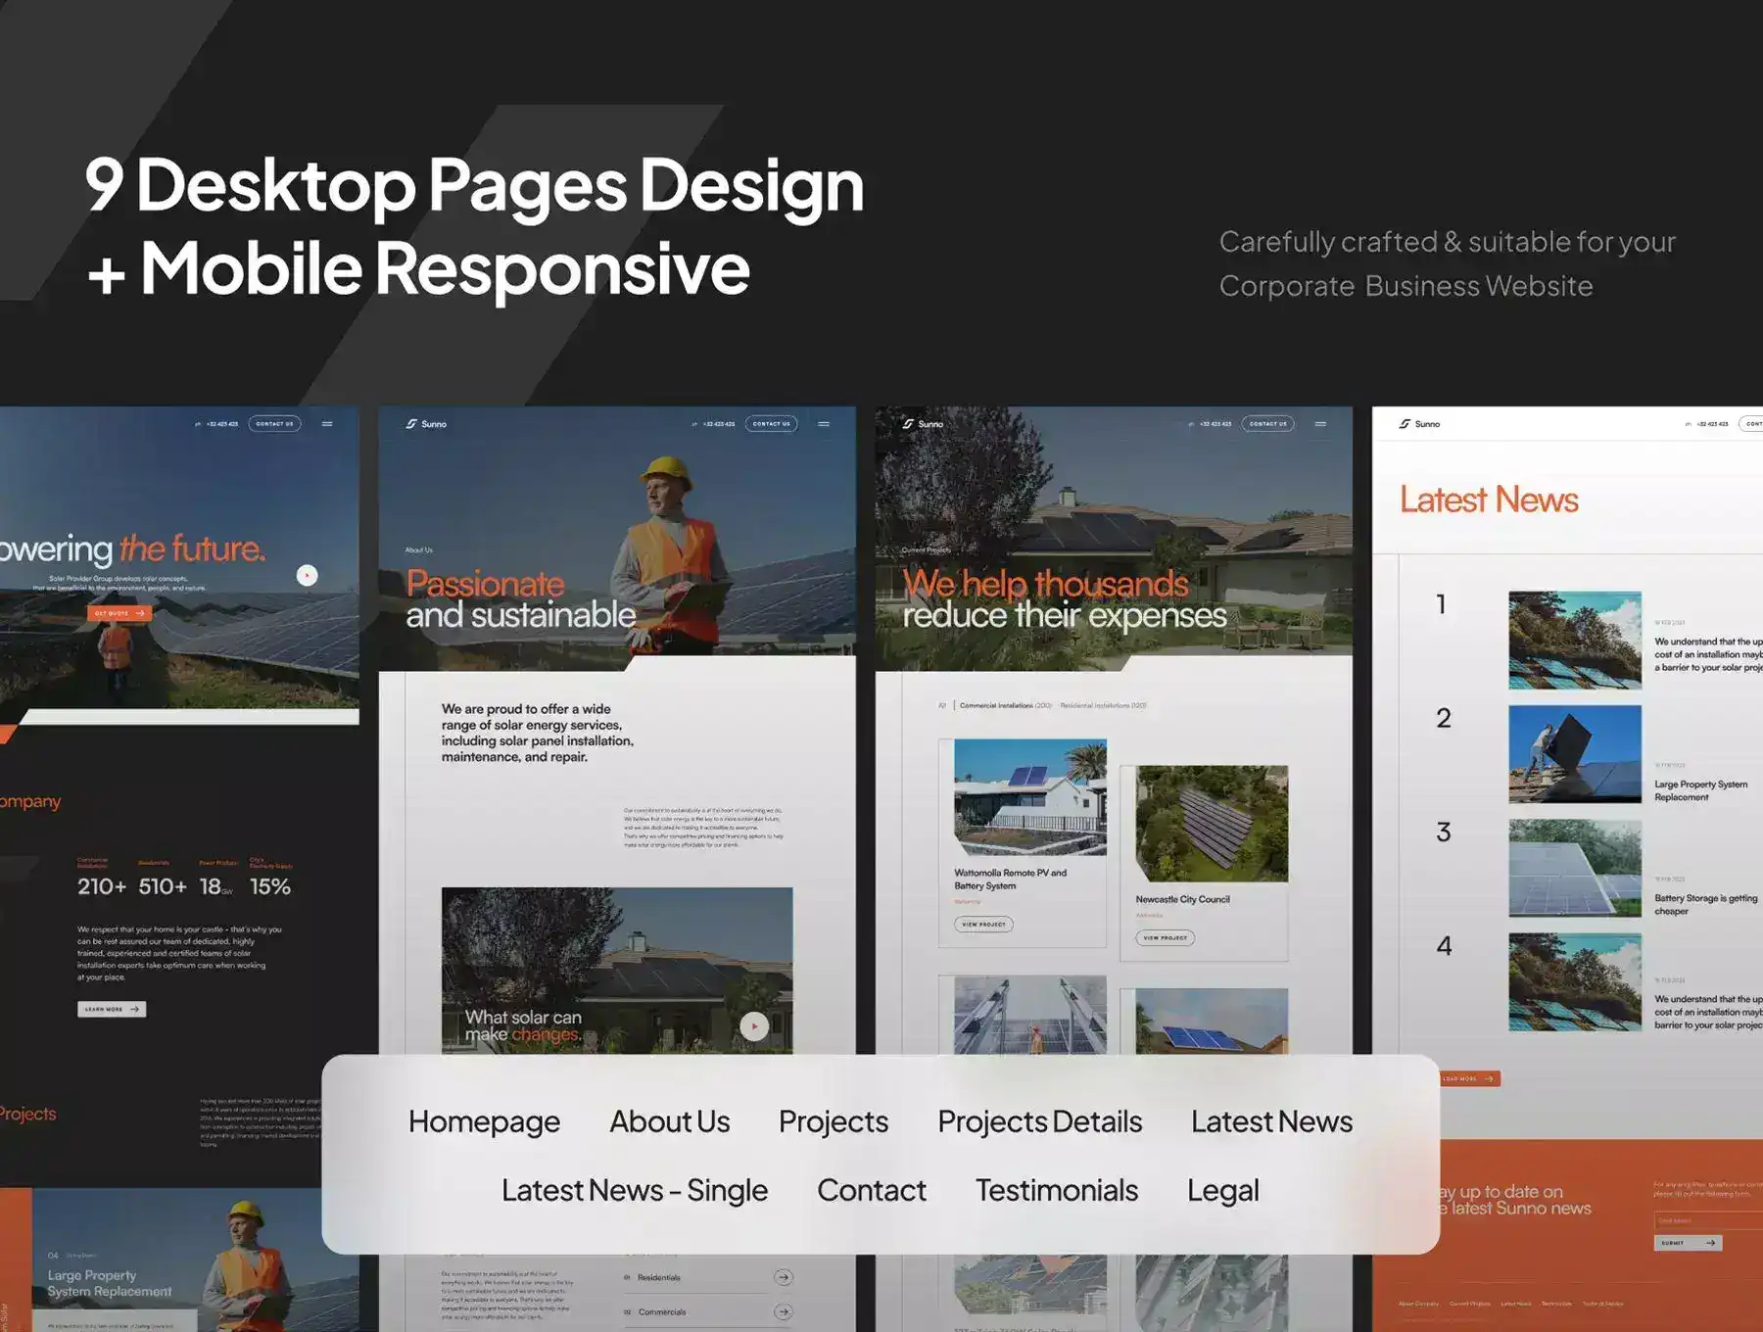Viewport: 1763px width, 1332px height.
Task: Open the hamburger menu on the homepage mockup
Action: click(327, 424)
